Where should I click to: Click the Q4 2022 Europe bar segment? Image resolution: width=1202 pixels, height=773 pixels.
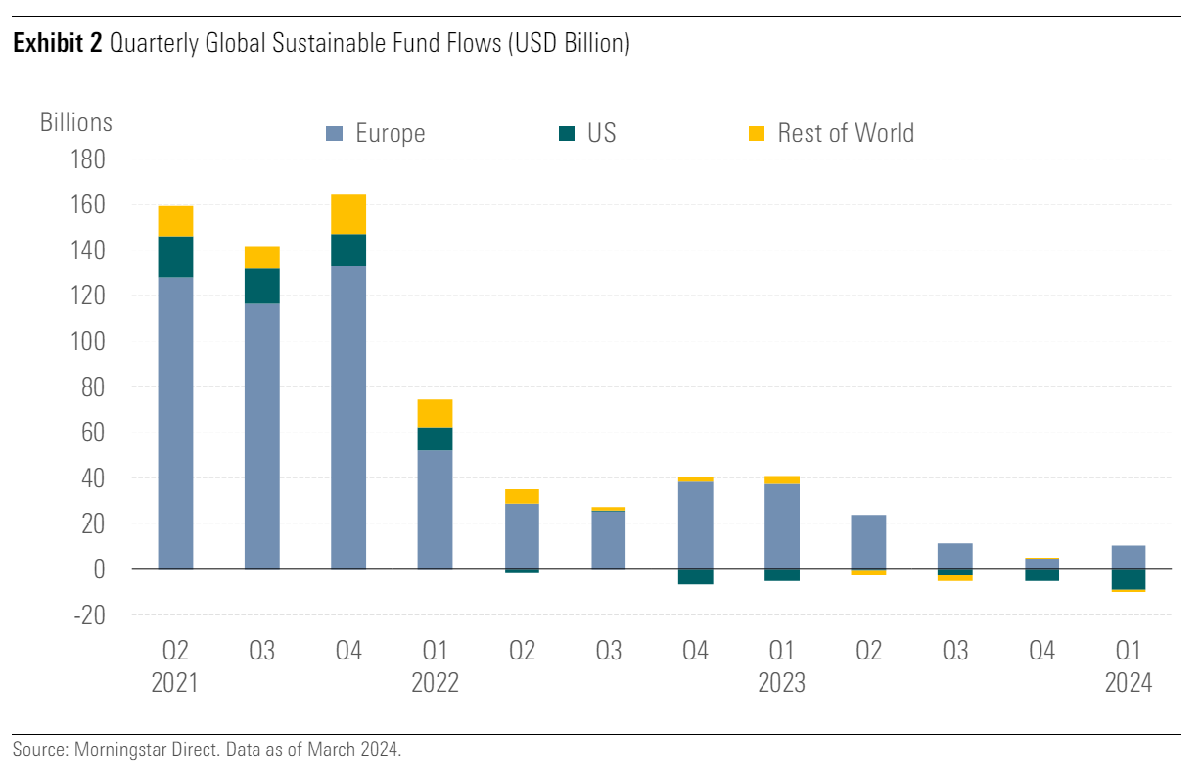point(695,525)
